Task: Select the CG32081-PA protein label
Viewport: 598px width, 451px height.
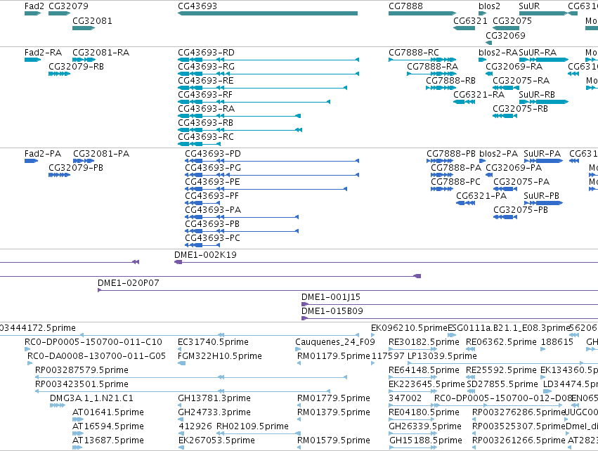Action: 101,154
